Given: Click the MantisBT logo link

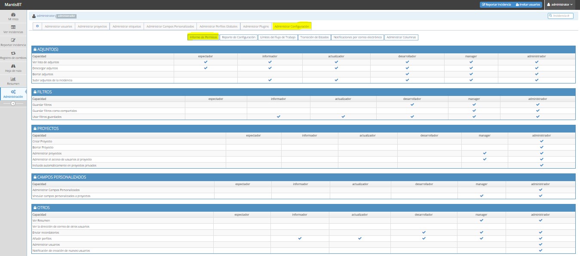Looking at the screenshot, I should [13, 4].
